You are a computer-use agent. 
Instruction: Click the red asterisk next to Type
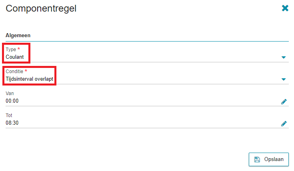click(x=18, y=49)
